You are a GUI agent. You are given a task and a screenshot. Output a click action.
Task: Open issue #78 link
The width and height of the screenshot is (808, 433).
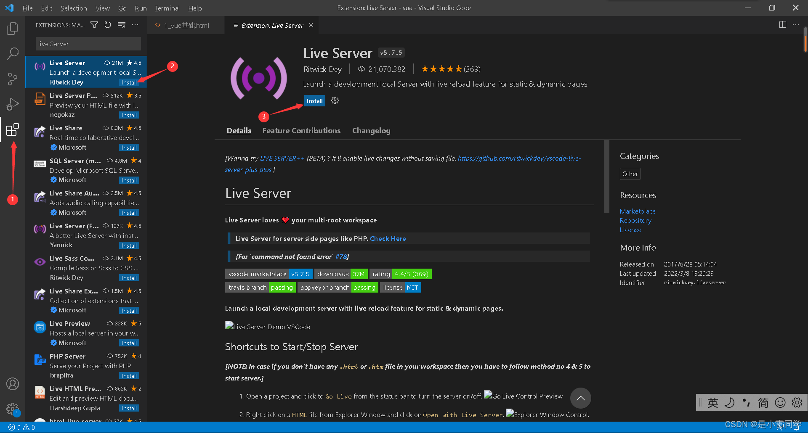pos(341,257)
